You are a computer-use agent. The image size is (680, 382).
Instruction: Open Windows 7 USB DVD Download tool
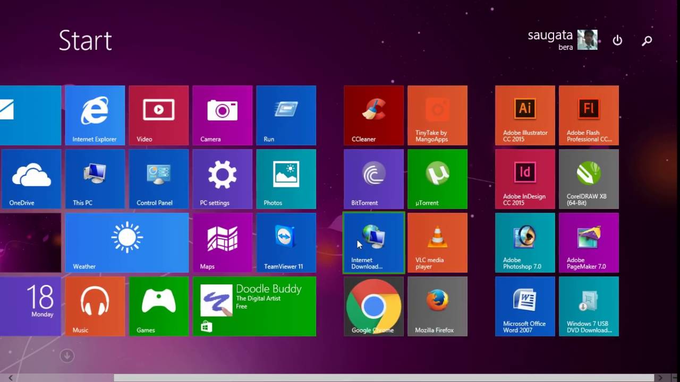[x=589, y=306]
